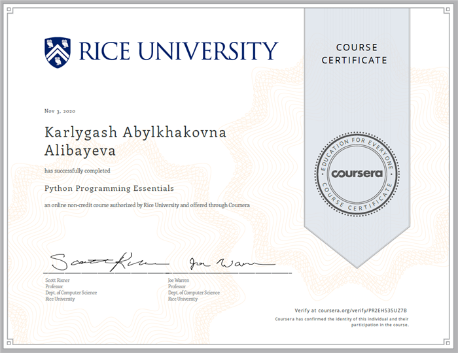Click the pointed bottom tip of the gray ribbon
The width and height of the screenshot is (458, 353).
coord(357,265)
